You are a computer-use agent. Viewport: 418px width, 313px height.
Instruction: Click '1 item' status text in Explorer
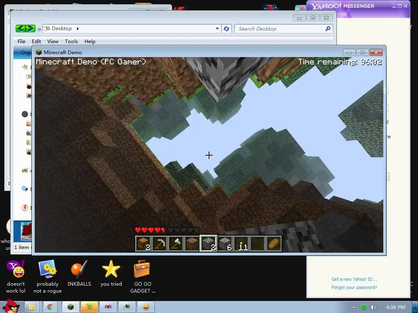click(x=21, y=247)
